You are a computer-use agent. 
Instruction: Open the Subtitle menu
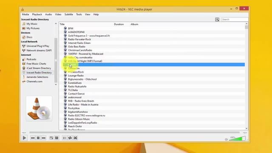pos(69,14)
